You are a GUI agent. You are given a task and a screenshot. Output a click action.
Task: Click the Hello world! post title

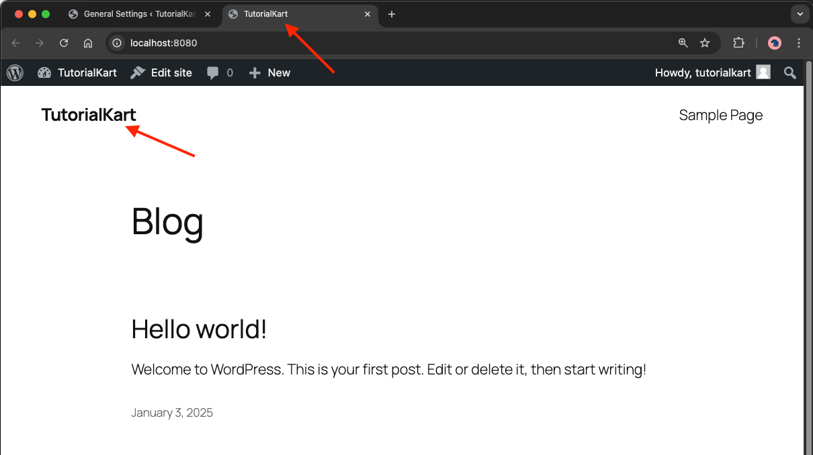click(199, 329)
